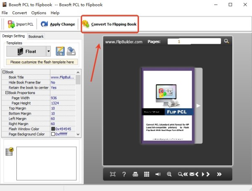Click the property list scroll-down arrow
252x191 pixels.
pyautogui.click(x=78, y=134)
